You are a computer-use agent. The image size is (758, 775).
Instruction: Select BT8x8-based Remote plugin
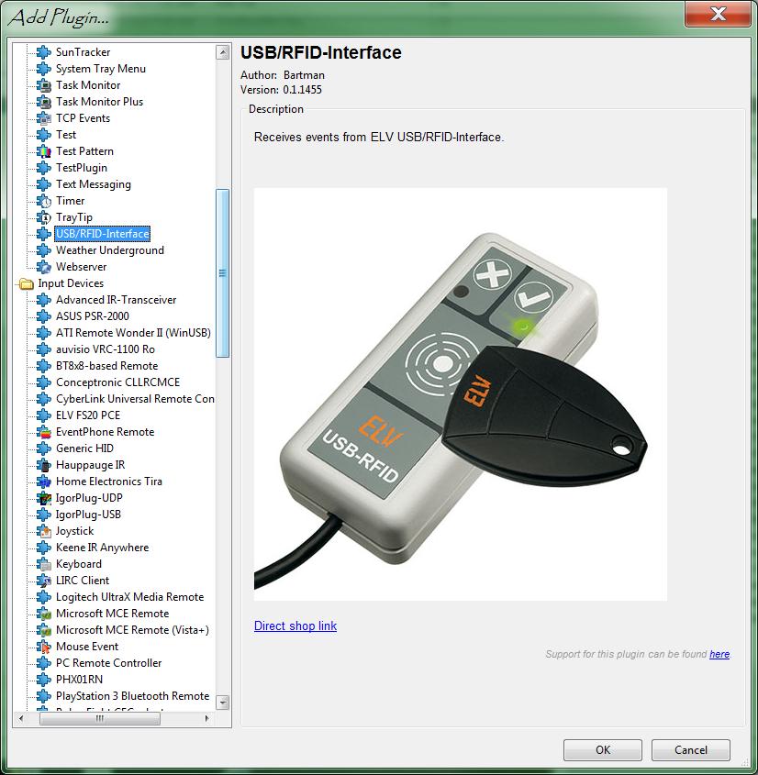106,366
